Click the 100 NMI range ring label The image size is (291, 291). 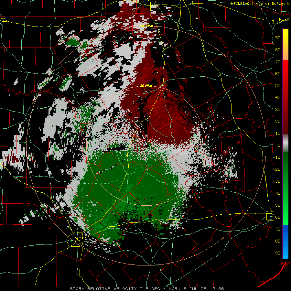pos(146,26)
